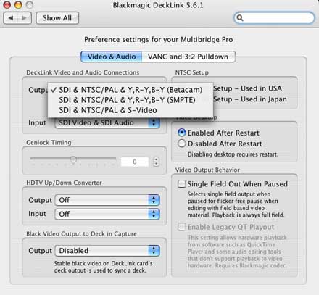Click inside the search field

274,18
